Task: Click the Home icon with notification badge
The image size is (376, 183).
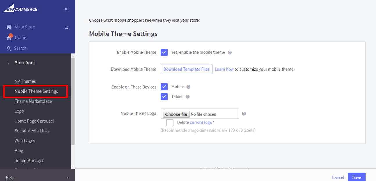Action: point(9,37)
